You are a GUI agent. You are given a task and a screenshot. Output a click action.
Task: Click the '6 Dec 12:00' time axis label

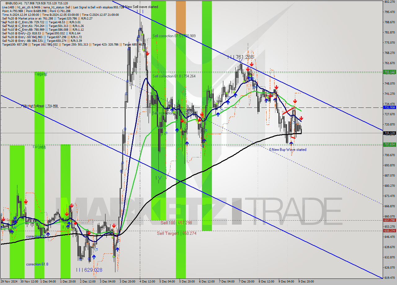coord(207,282)
